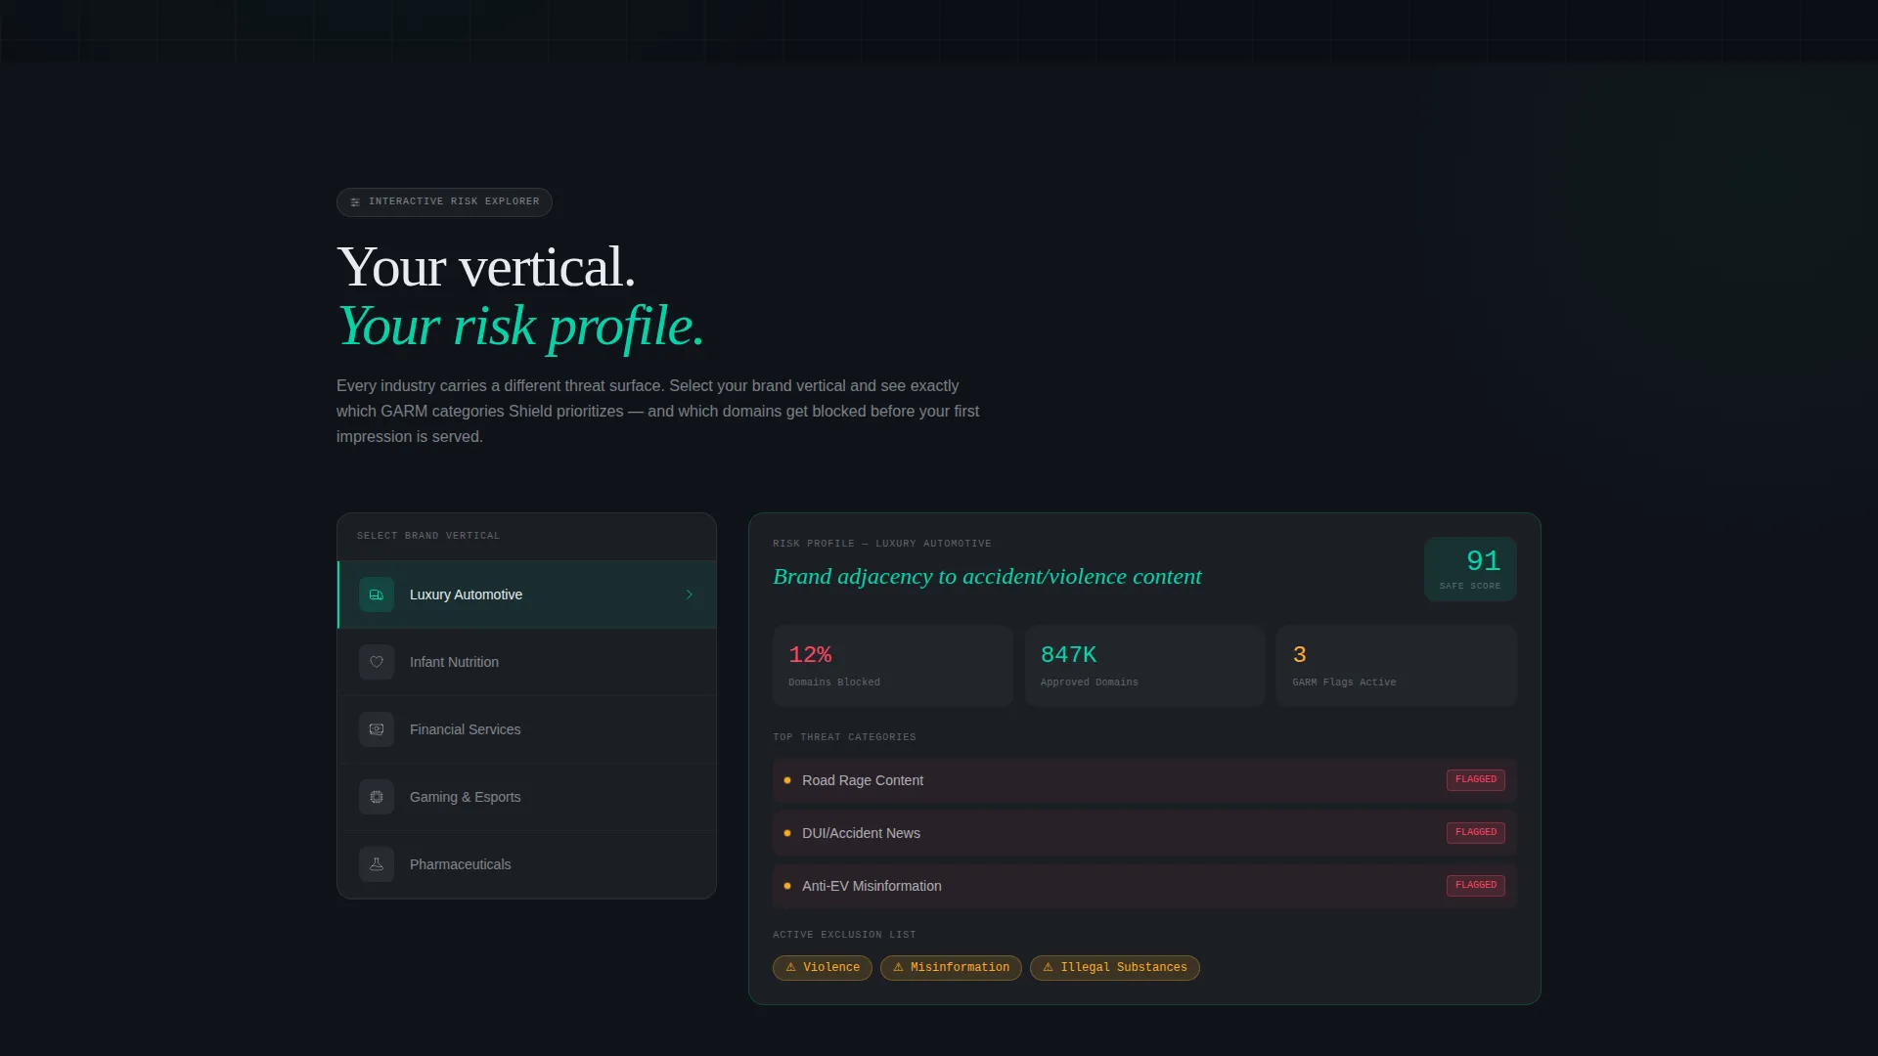Click the FLAGGED badge for DUI/Accident News

point(1475,833)
